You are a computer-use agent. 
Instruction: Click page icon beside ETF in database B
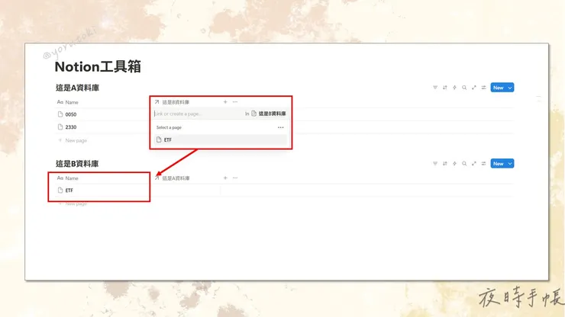(x=60, y=190)
